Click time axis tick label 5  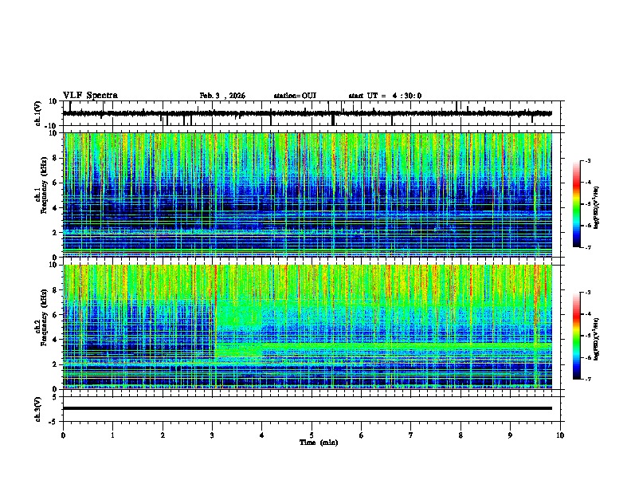click(x=312, y=435)
